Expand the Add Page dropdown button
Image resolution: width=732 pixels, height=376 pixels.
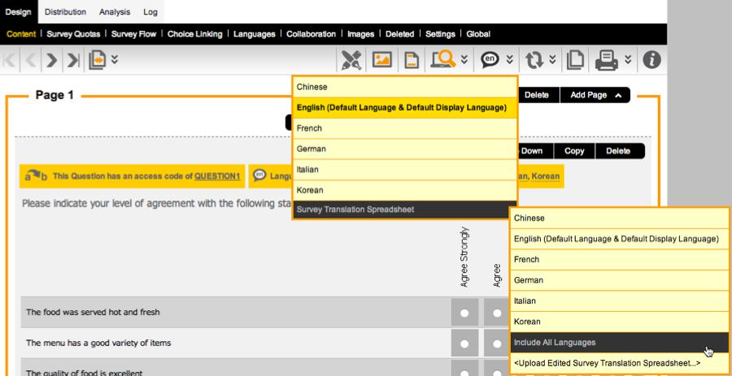tap(595, 95)
